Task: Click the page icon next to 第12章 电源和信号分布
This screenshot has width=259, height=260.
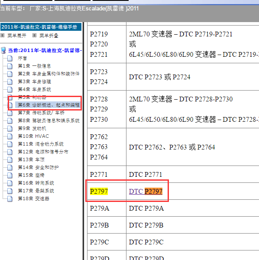Action: coord(10,152)
